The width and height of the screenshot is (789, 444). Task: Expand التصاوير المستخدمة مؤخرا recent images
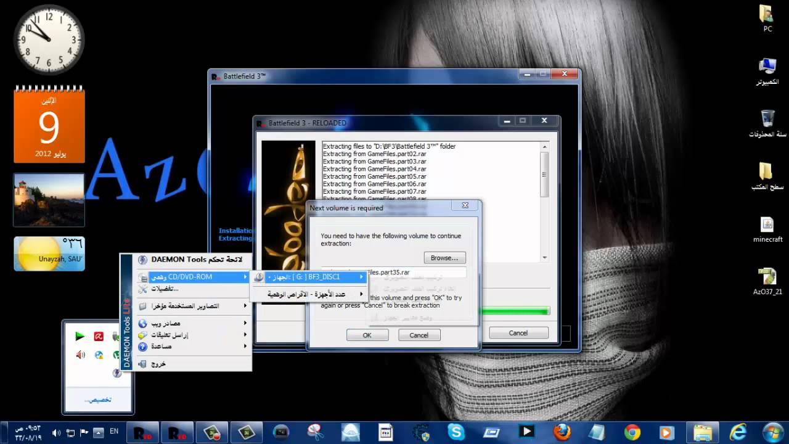194,306
